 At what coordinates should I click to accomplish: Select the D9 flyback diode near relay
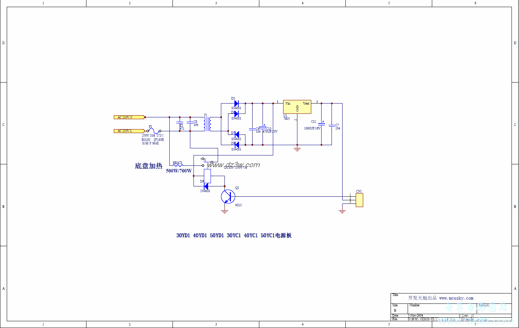[206, 186]
